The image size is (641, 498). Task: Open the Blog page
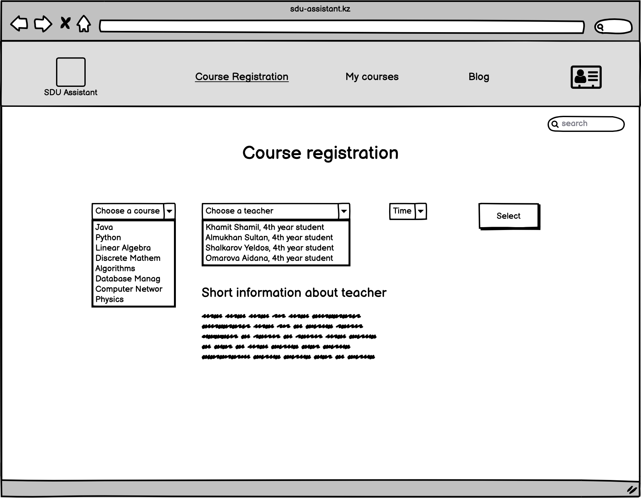(x=479, y=77)
